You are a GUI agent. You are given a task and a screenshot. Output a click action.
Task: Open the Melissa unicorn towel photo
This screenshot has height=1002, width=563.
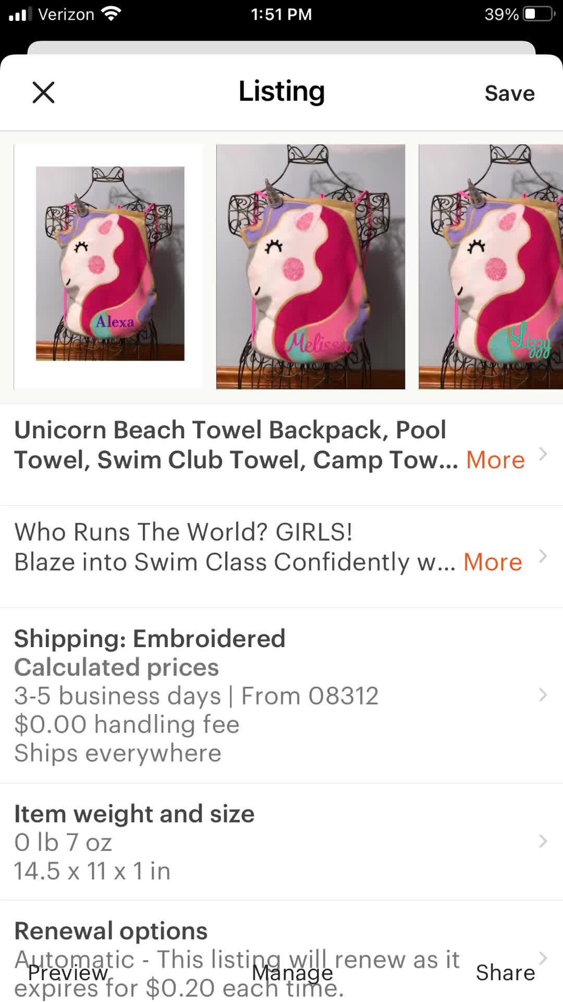pos(311,267)
